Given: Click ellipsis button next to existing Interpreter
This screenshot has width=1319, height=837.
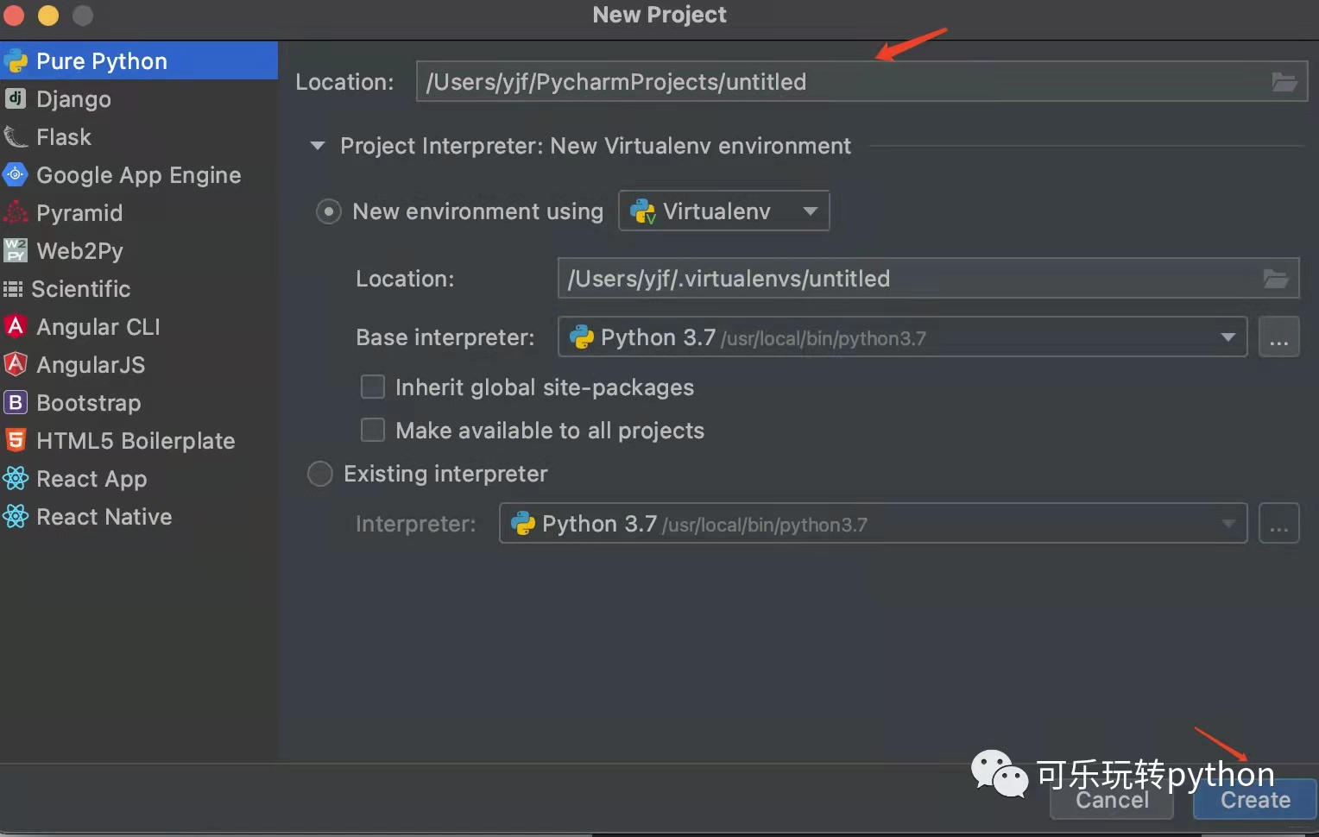Looking at the screenshot, I should pos(1279,524).
